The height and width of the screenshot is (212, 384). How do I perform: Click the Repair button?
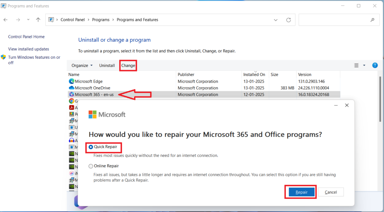click(301, 192)
